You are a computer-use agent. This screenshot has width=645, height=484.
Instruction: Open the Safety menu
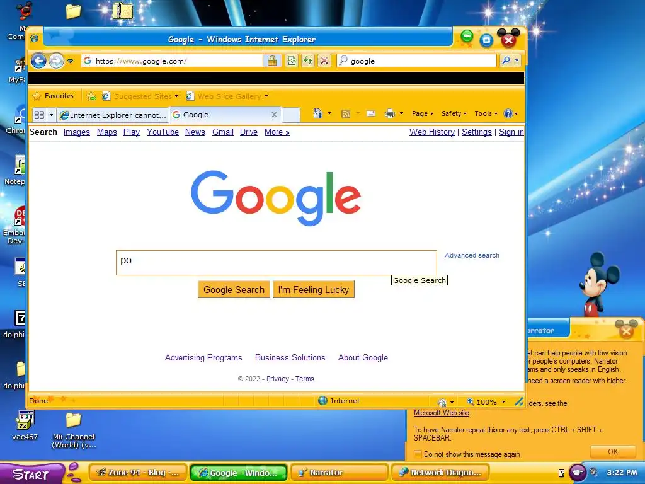(454, 113)
